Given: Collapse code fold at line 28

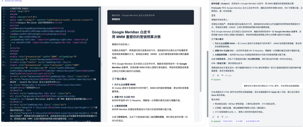Looking at the screenshot, I should [x=6, y=105].
